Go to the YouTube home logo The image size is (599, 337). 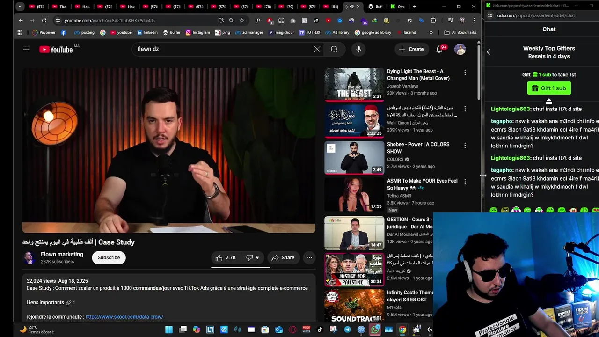(56, 50)
